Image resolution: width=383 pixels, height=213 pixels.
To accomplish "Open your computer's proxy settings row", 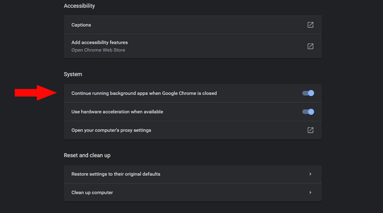I will pos(193,131).
